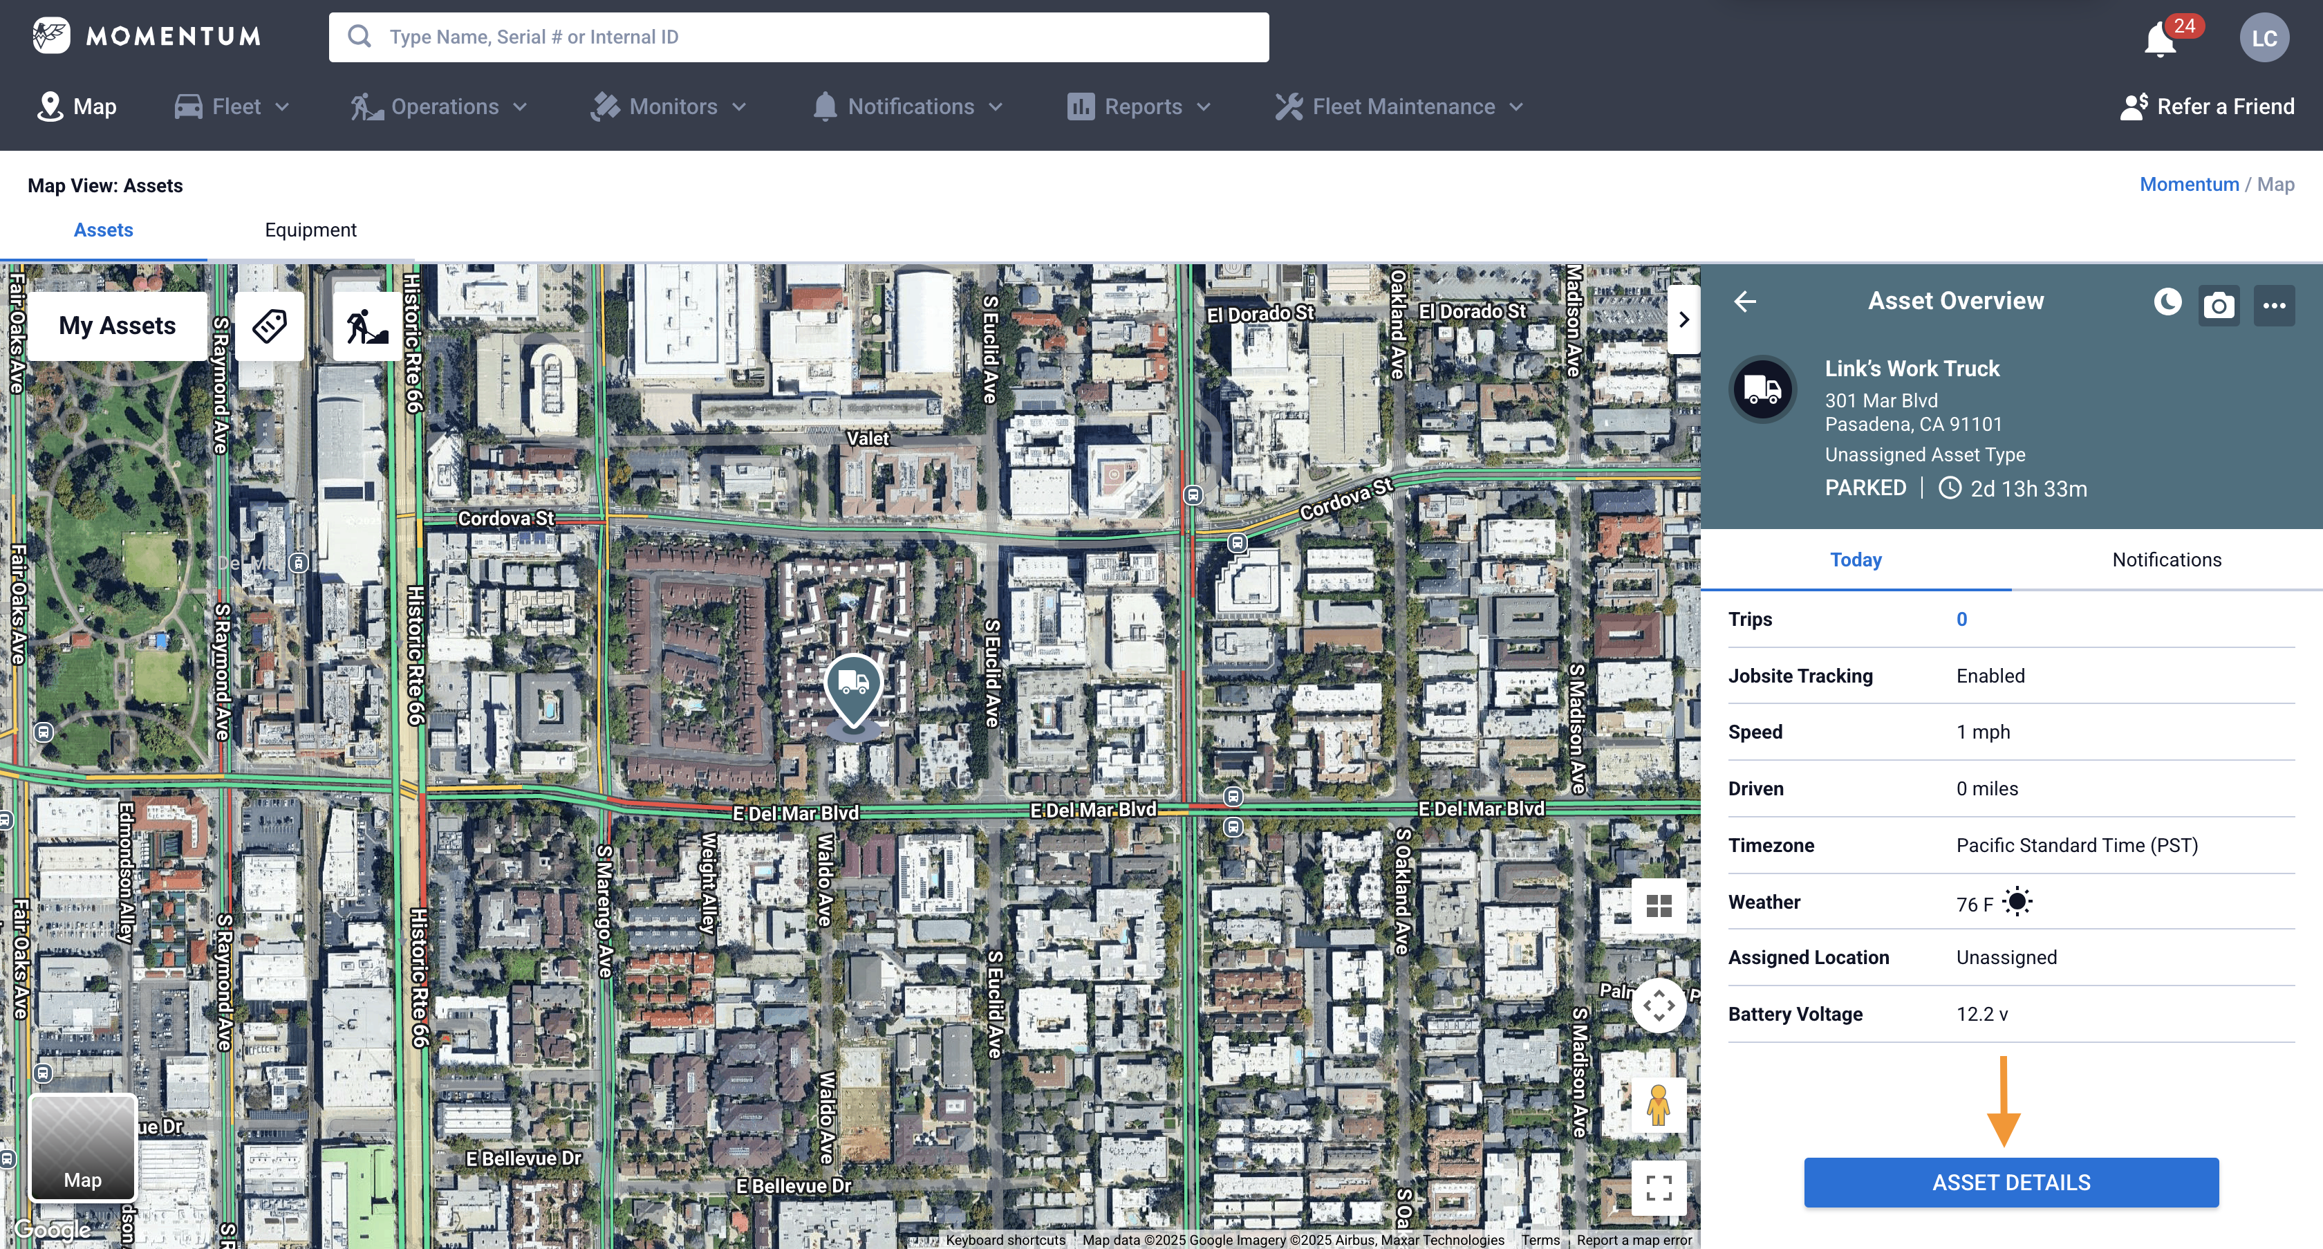Expand the Fleet dropdown menu
Screen dimensions: 2323x1249
pyautogui.click(x=232, y=107)
